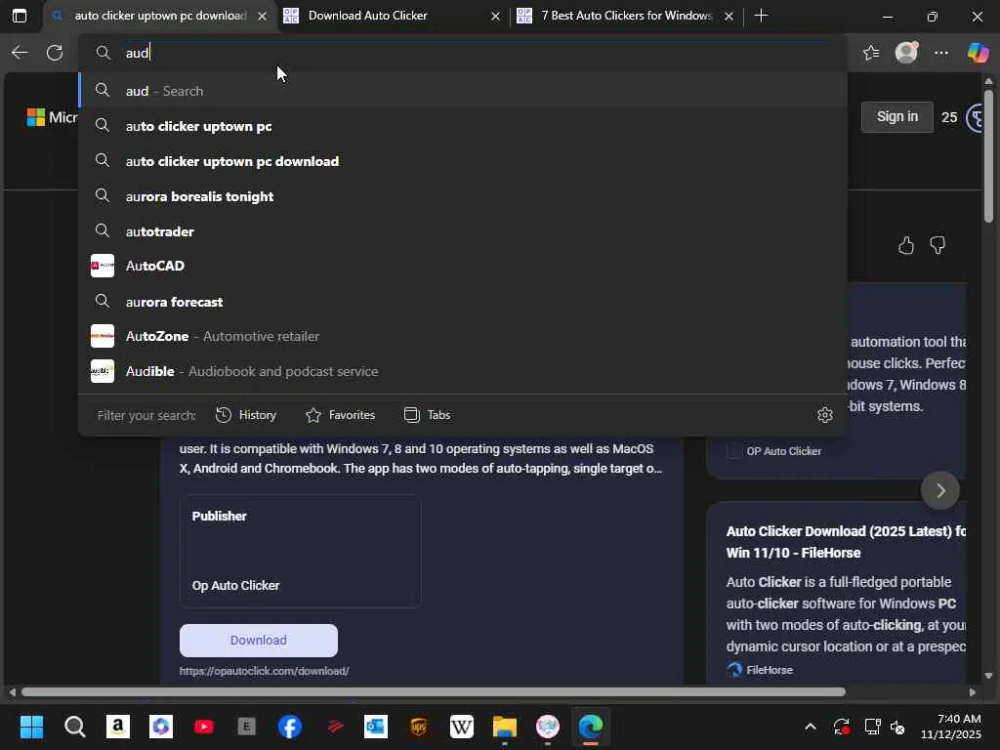The height and width of the screenshot is (750, 1000).
Task: Open the browser profile avatar
Action: click(906, 53)
